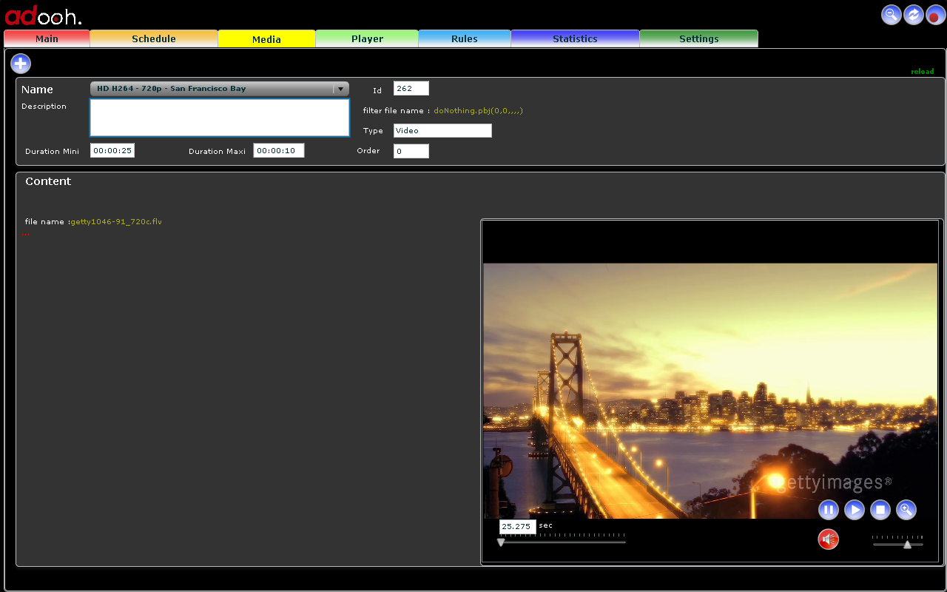The height and width of the screenshot is (592, 947).
Task: Click the Type field showing Video
Action: (x=442, y=130)
